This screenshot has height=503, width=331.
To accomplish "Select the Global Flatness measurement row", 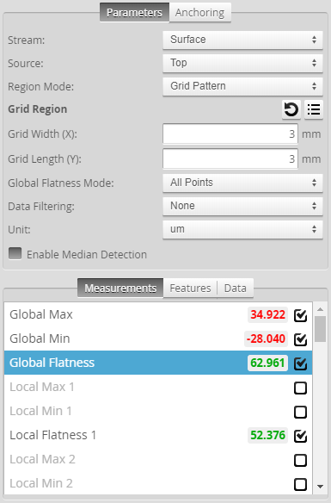I will (158, 363).
